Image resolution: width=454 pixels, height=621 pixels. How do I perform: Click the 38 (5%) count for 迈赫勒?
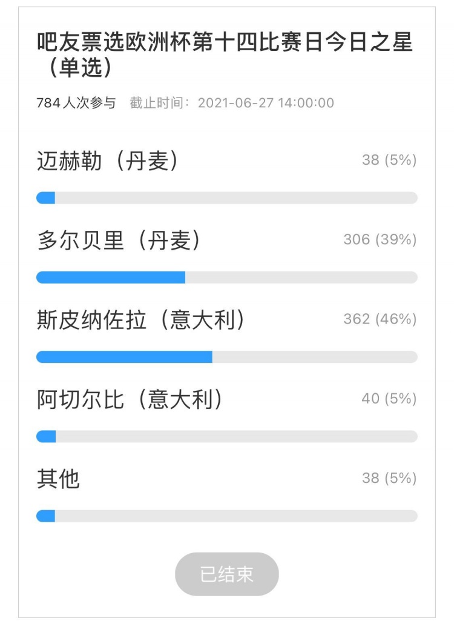pos(389,160)
